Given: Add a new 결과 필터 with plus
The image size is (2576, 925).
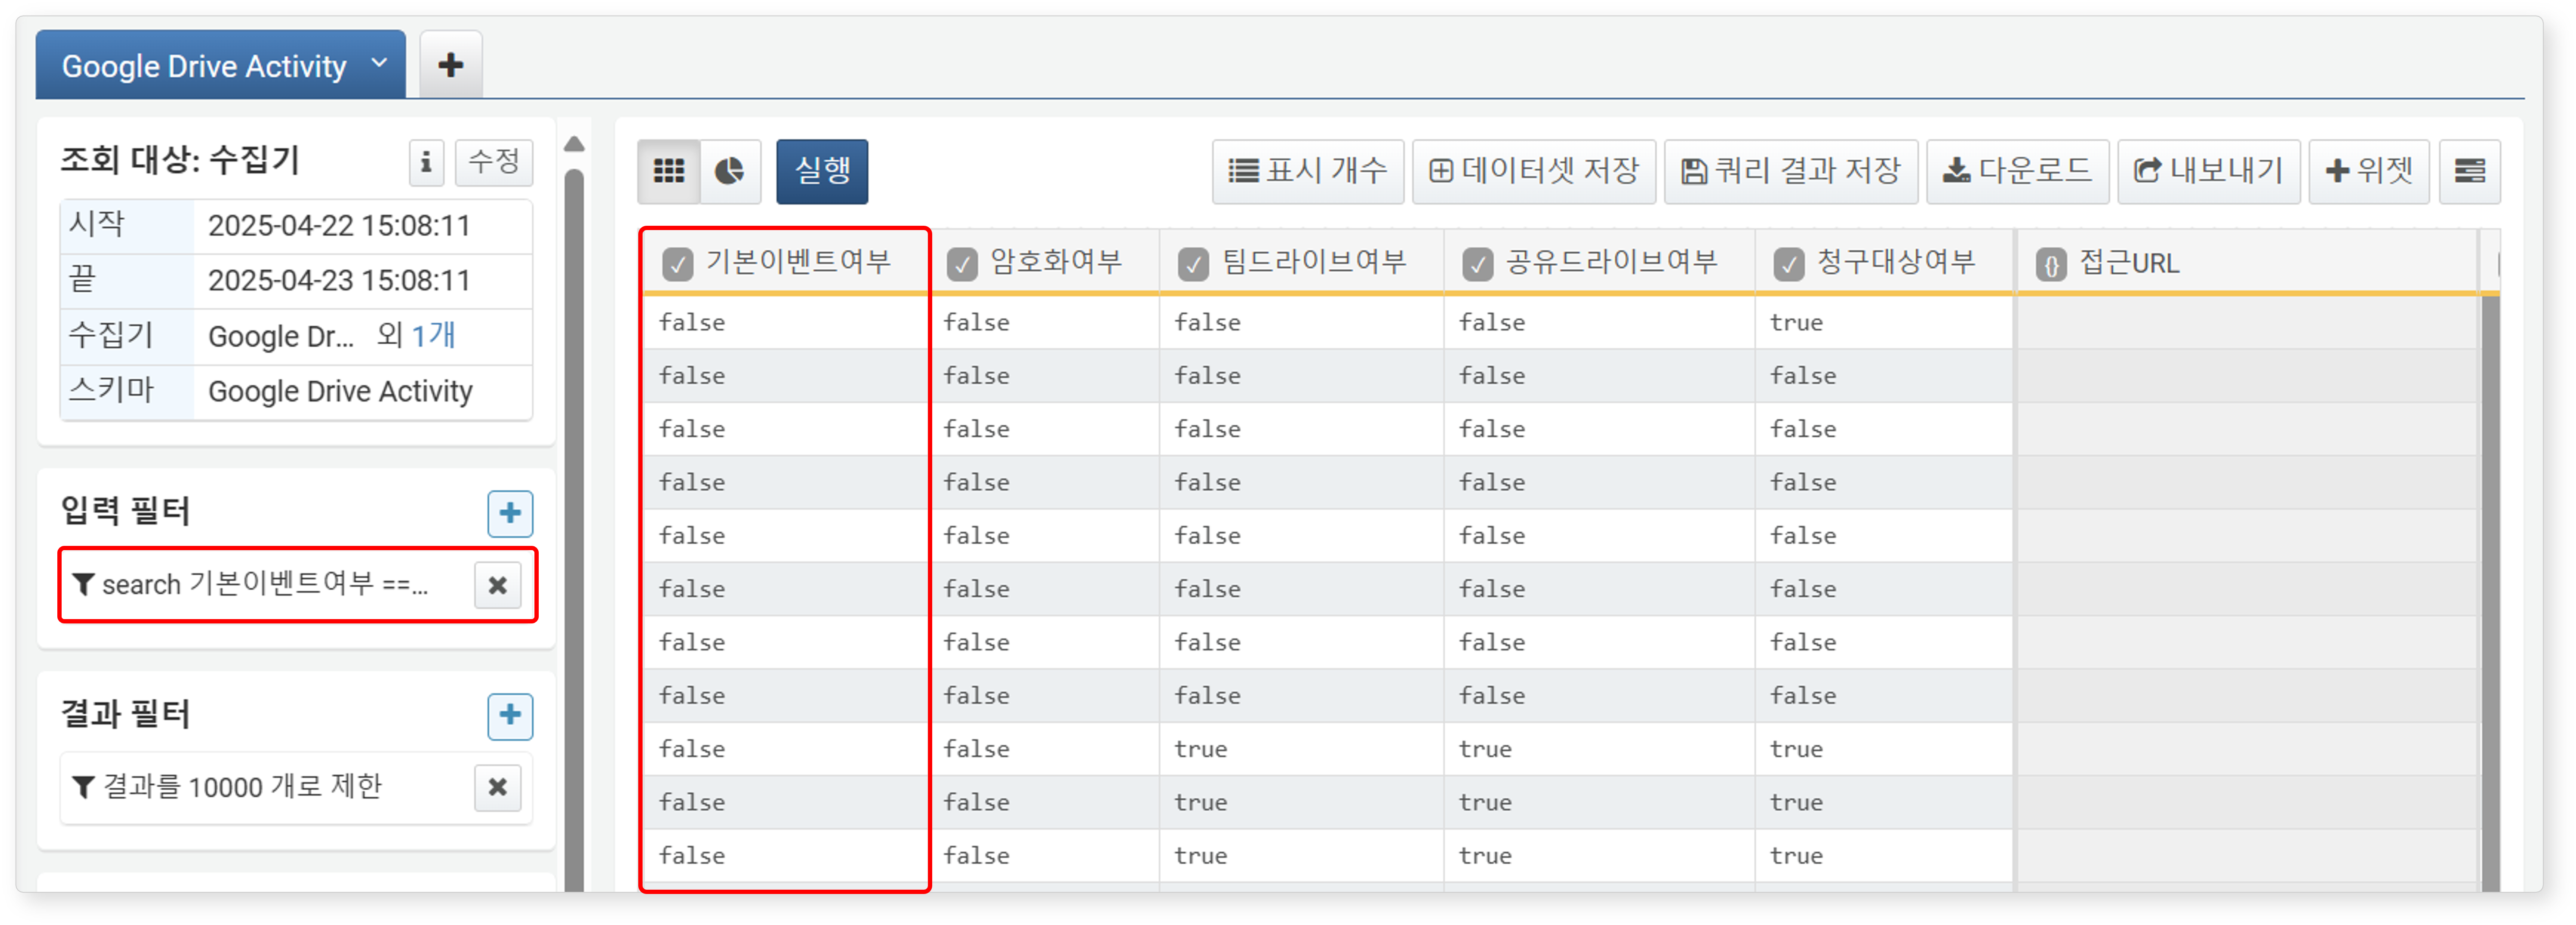Looking at the screenshot, I should pyautogui.click(x=510, y=716).
